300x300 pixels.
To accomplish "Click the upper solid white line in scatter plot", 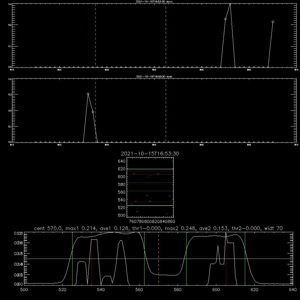I will [x=150, y=169].
